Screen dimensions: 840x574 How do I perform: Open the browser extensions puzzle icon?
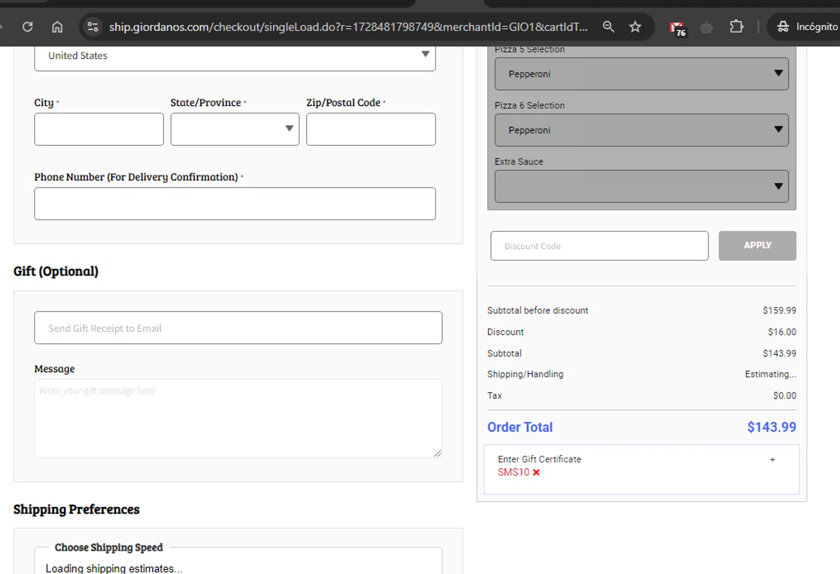[x=736, y=27]
